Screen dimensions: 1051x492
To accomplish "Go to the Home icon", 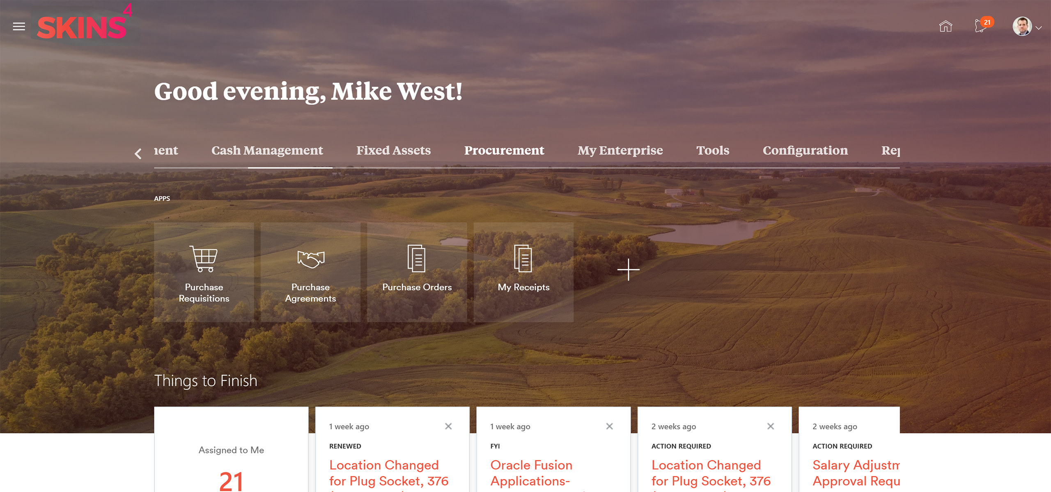I will 945,27.
